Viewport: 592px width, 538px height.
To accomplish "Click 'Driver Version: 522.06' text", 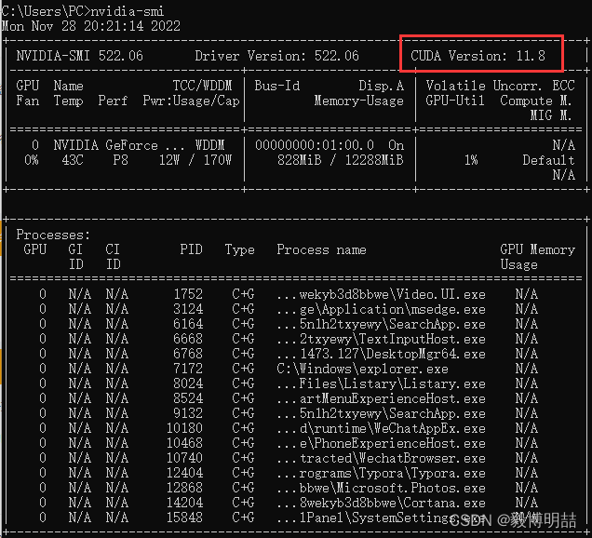I will click(276, 56).
